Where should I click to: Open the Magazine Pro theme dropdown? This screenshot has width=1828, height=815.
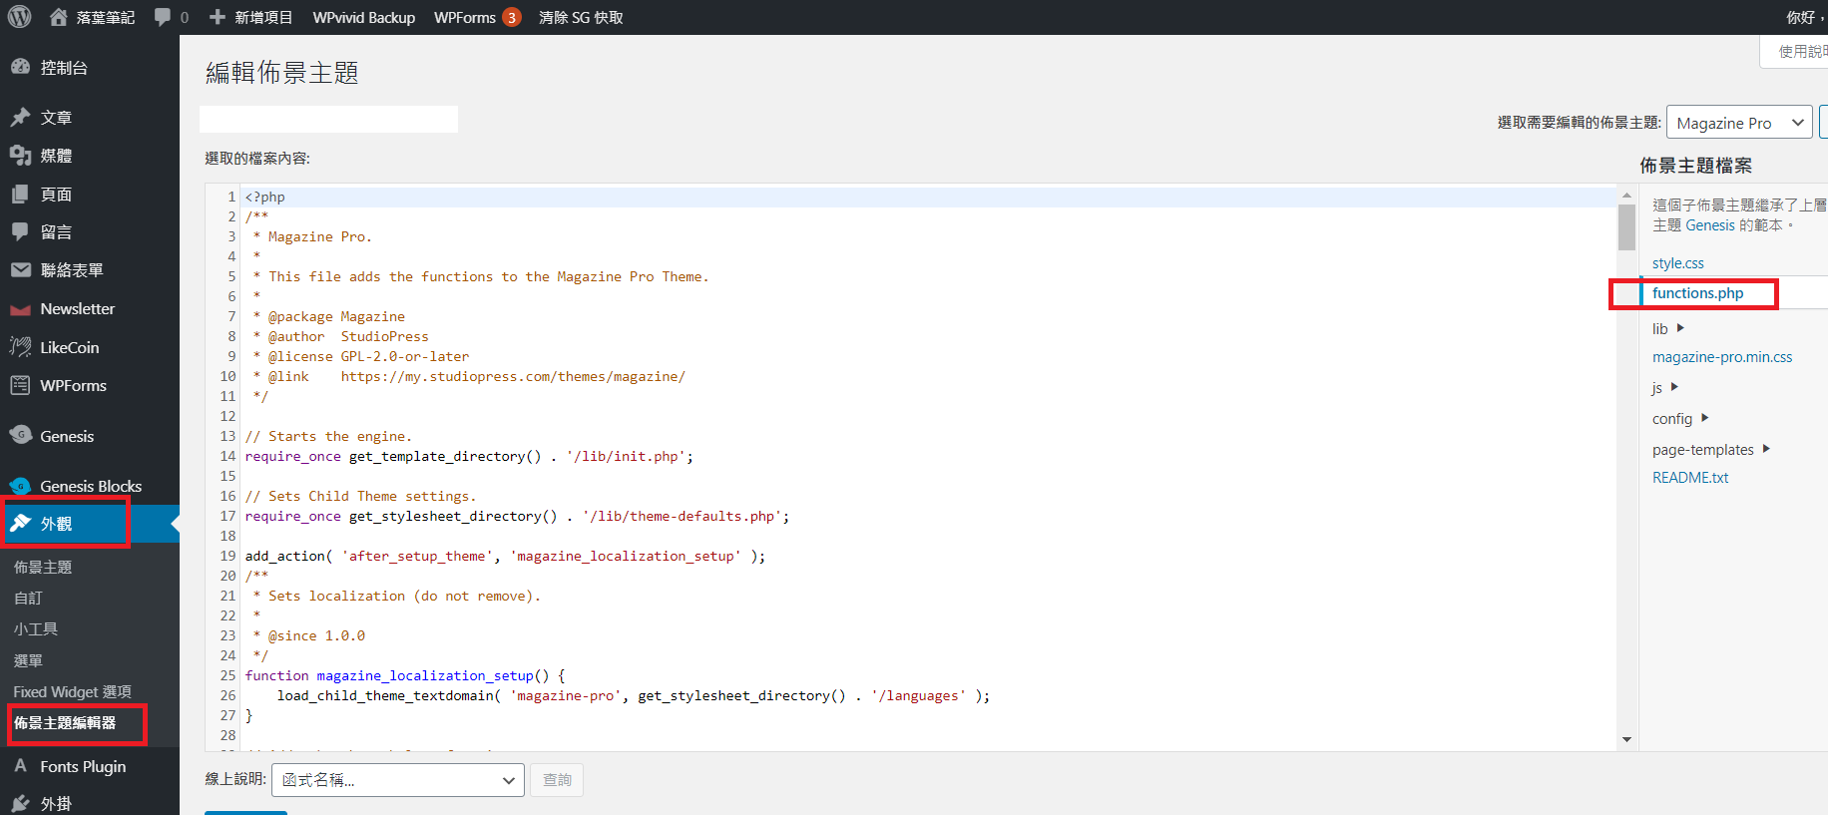click(x=1739, y=123)
